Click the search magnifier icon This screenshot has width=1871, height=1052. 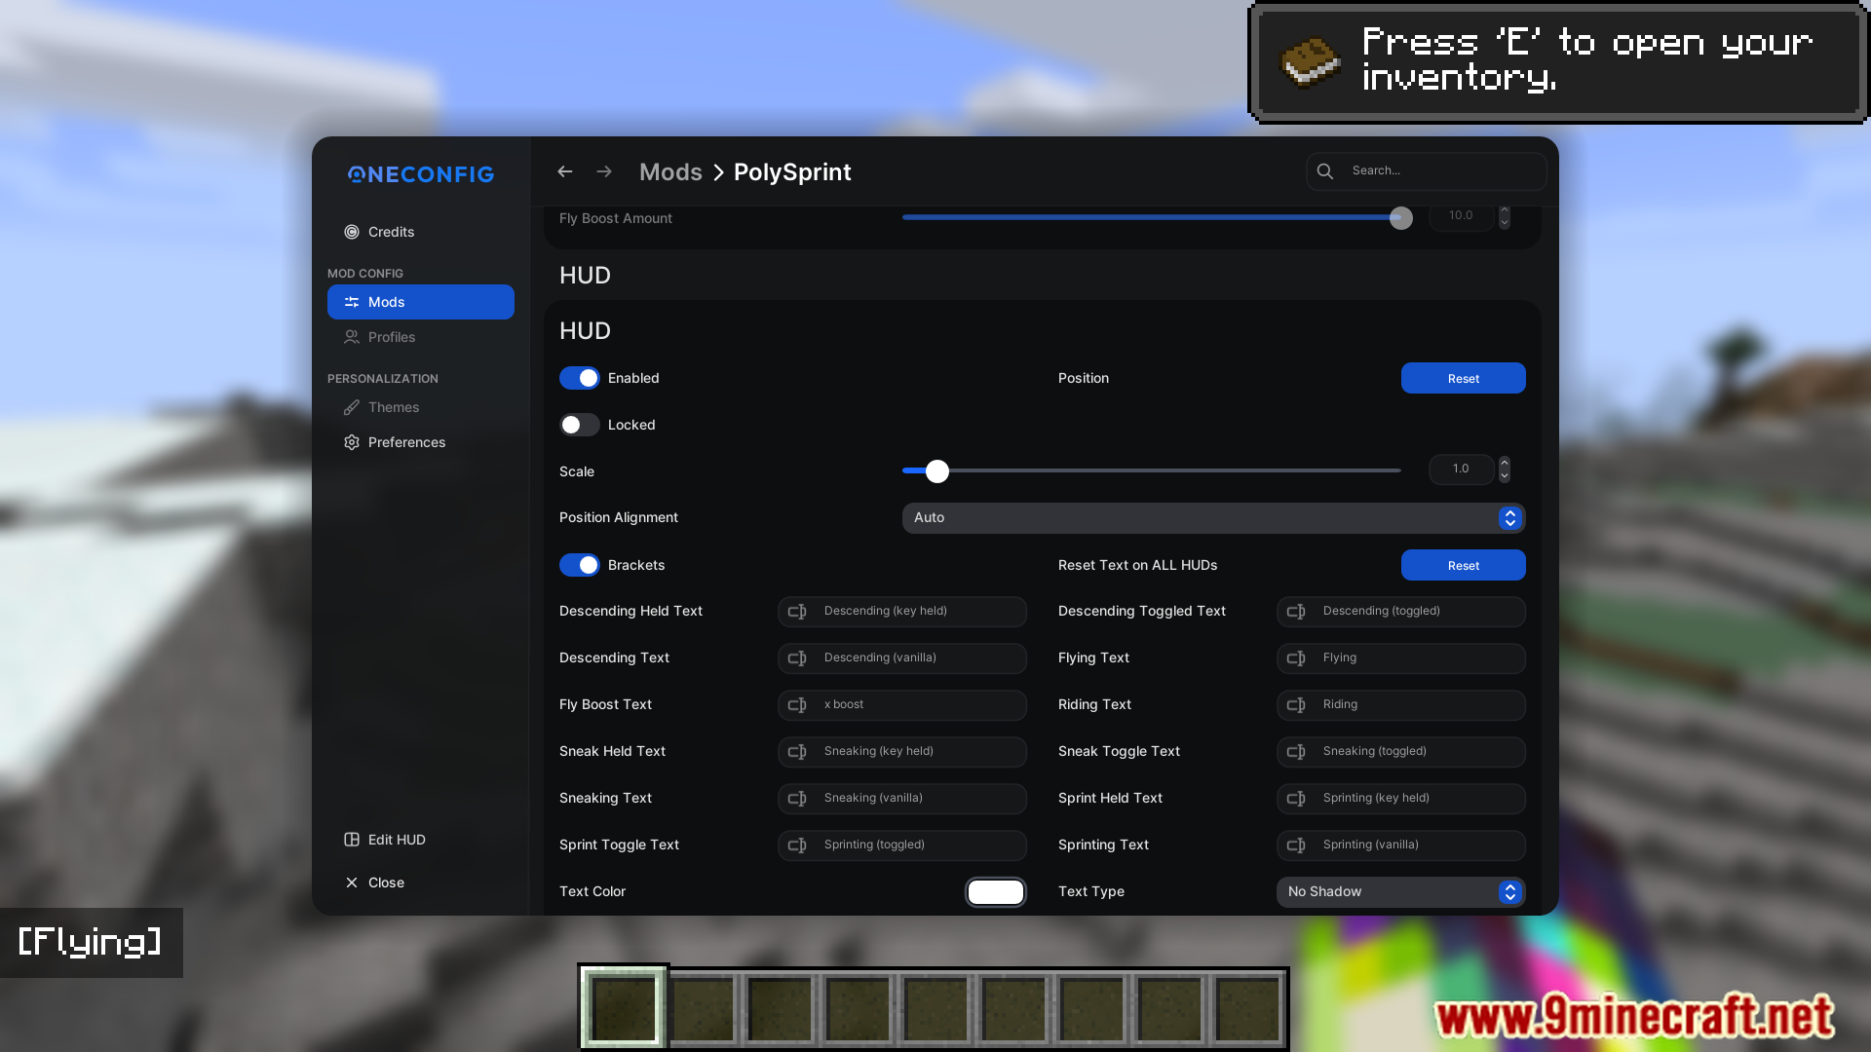point(1325,171)
